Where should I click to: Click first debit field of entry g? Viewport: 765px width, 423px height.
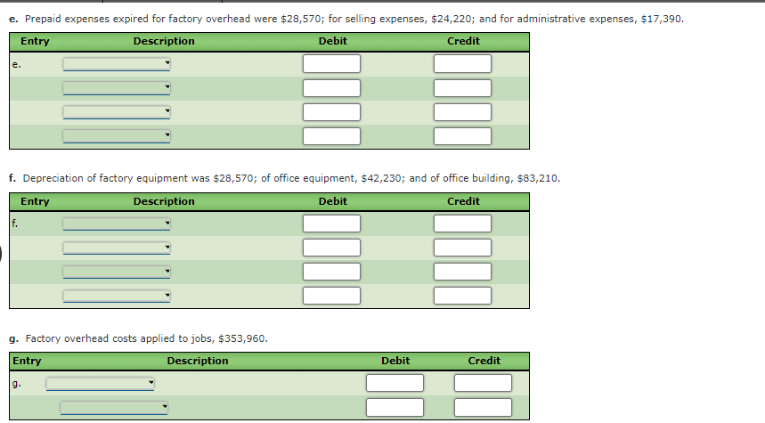395,383
